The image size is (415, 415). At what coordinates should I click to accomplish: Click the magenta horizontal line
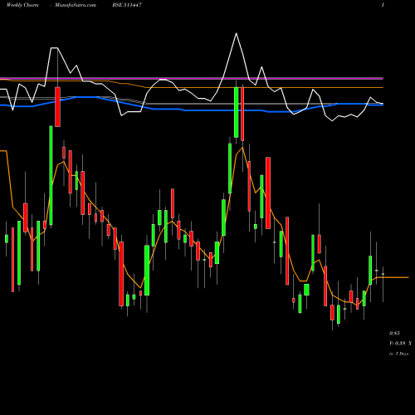(x=192, y=79)
